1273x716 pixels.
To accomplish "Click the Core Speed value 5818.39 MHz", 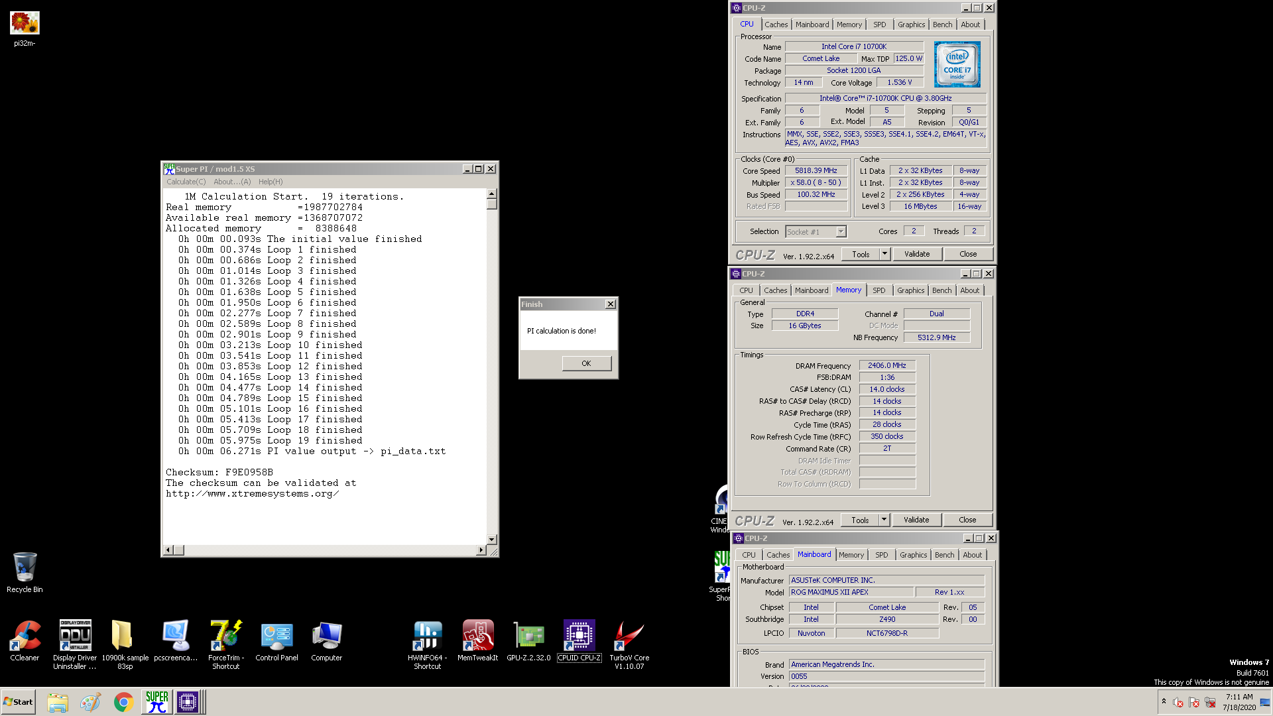I will tap(816, 170).
